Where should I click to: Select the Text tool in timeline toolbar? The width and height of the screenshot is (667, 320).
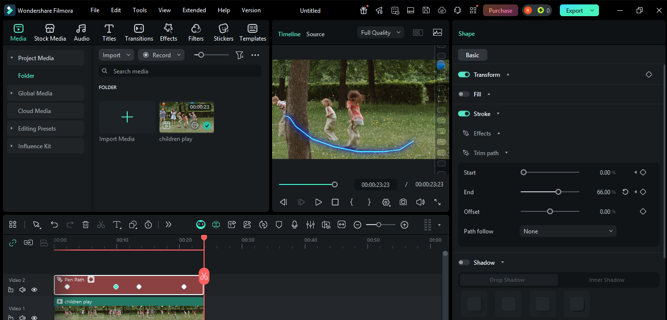[x=116, y=225]
